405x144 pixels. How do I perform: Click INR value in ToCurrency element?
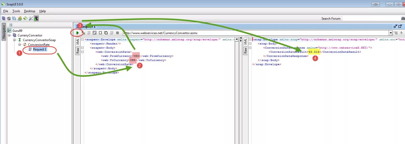pyautogui.click(x=133, y=60)
